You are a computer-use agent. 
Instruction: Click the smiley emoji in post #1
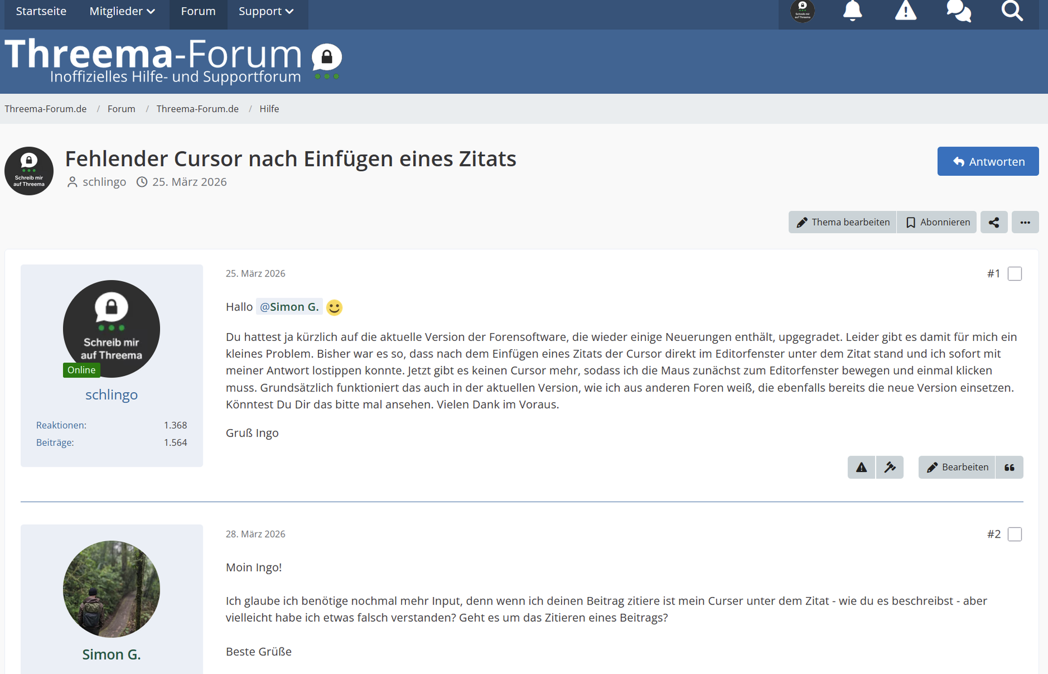pos(334,308)
